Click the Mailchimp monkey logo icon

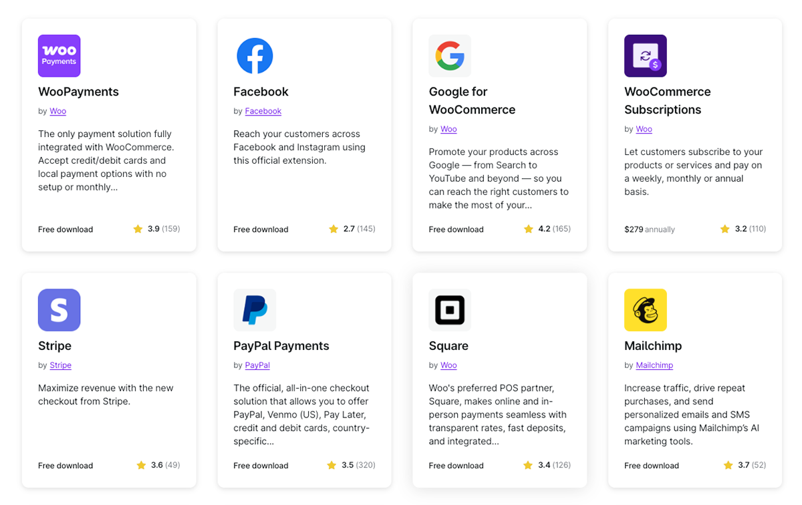[645, 310]
